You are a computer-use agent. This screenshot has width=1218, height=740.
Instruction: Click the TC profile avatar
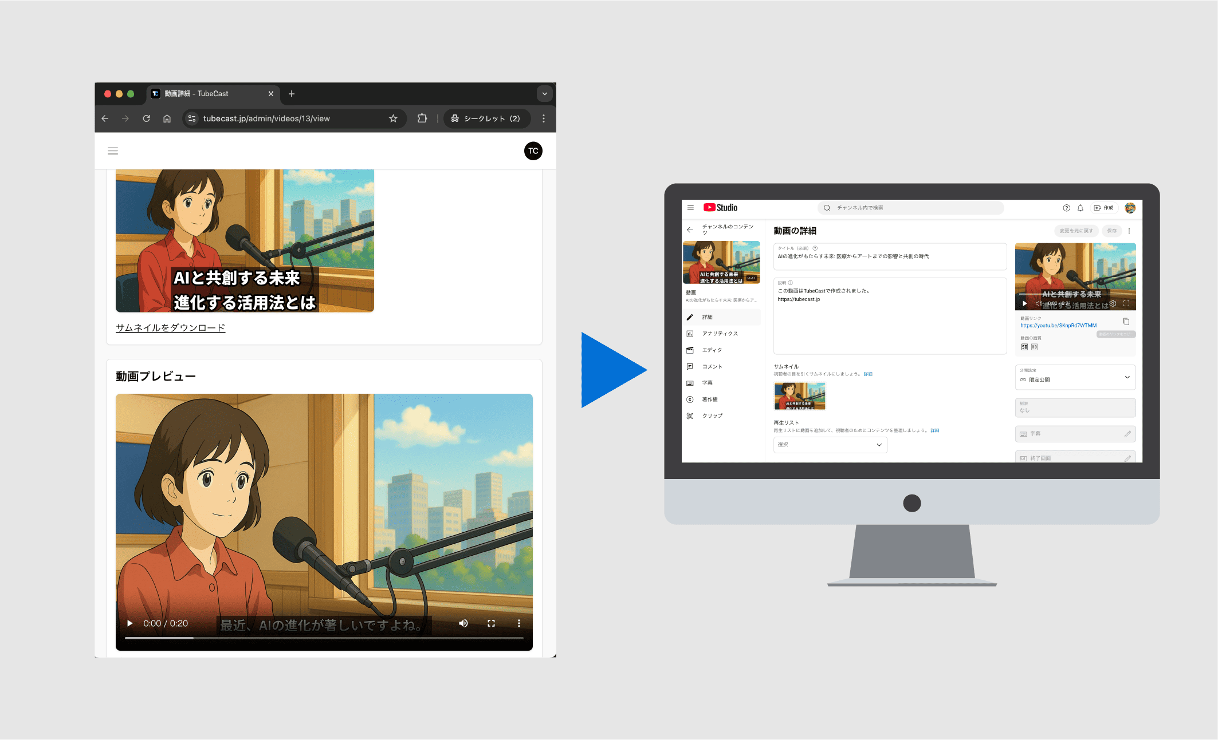(x=533, y=151)
